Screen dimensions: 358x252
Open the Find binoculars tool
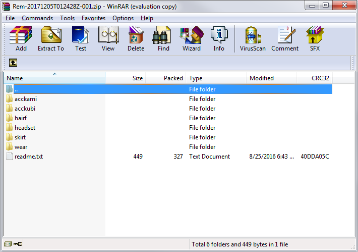pos(162,35)
